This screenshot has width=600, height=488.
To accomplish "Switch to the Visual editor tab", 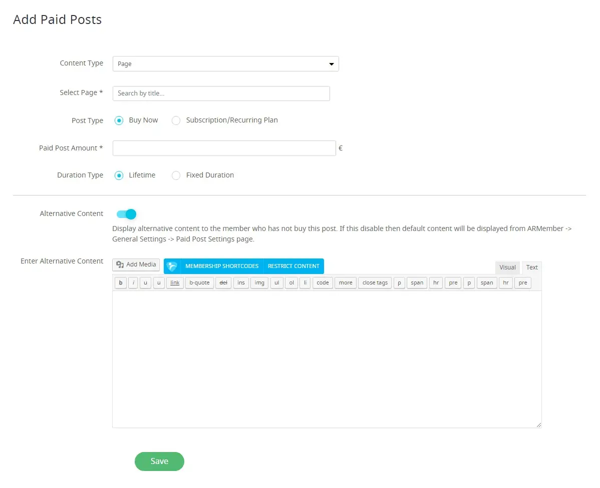I will click(x=507, y=267).
